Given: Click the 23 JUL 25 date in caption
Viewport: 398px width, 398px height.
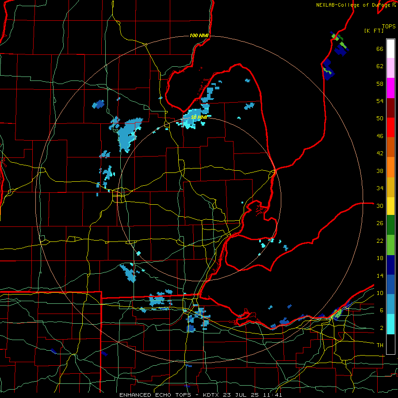Looking at the screenshot, I should point(241,395).
